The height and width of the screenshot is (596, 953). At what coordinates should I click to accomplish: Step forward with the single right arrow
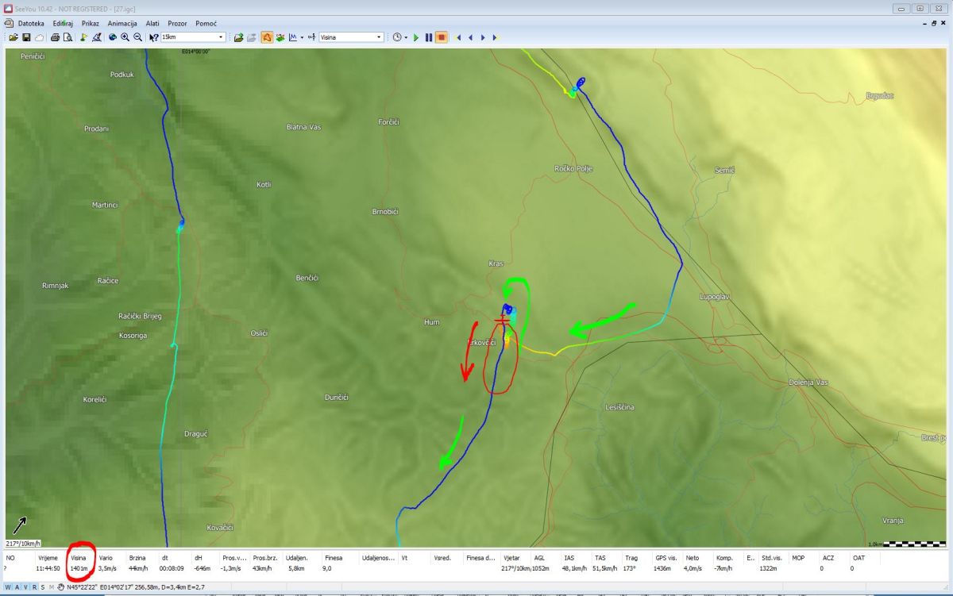pos(482,37)
